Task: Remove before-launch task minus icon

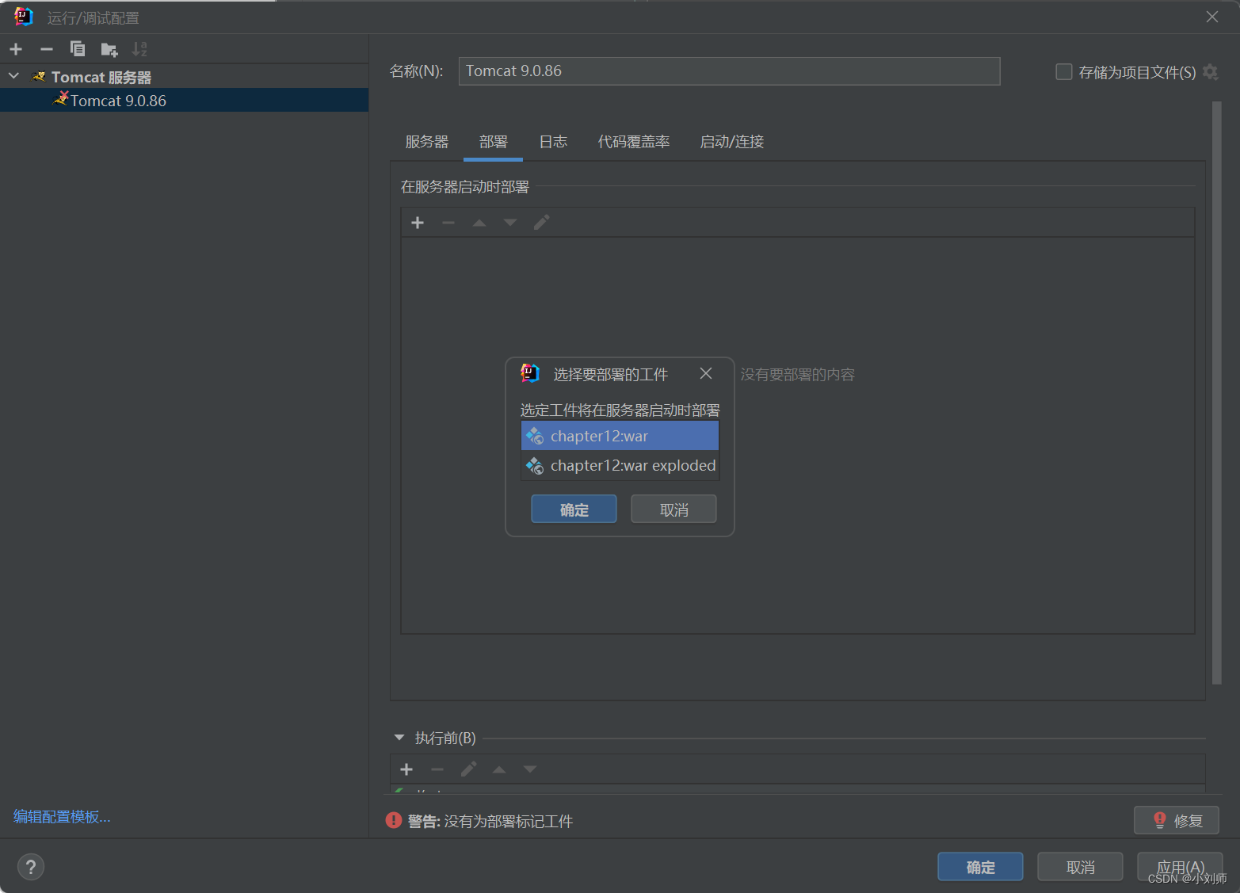Action: (437, 769)
